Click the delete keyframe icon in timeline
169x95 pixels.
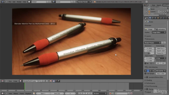click(131, 93)
